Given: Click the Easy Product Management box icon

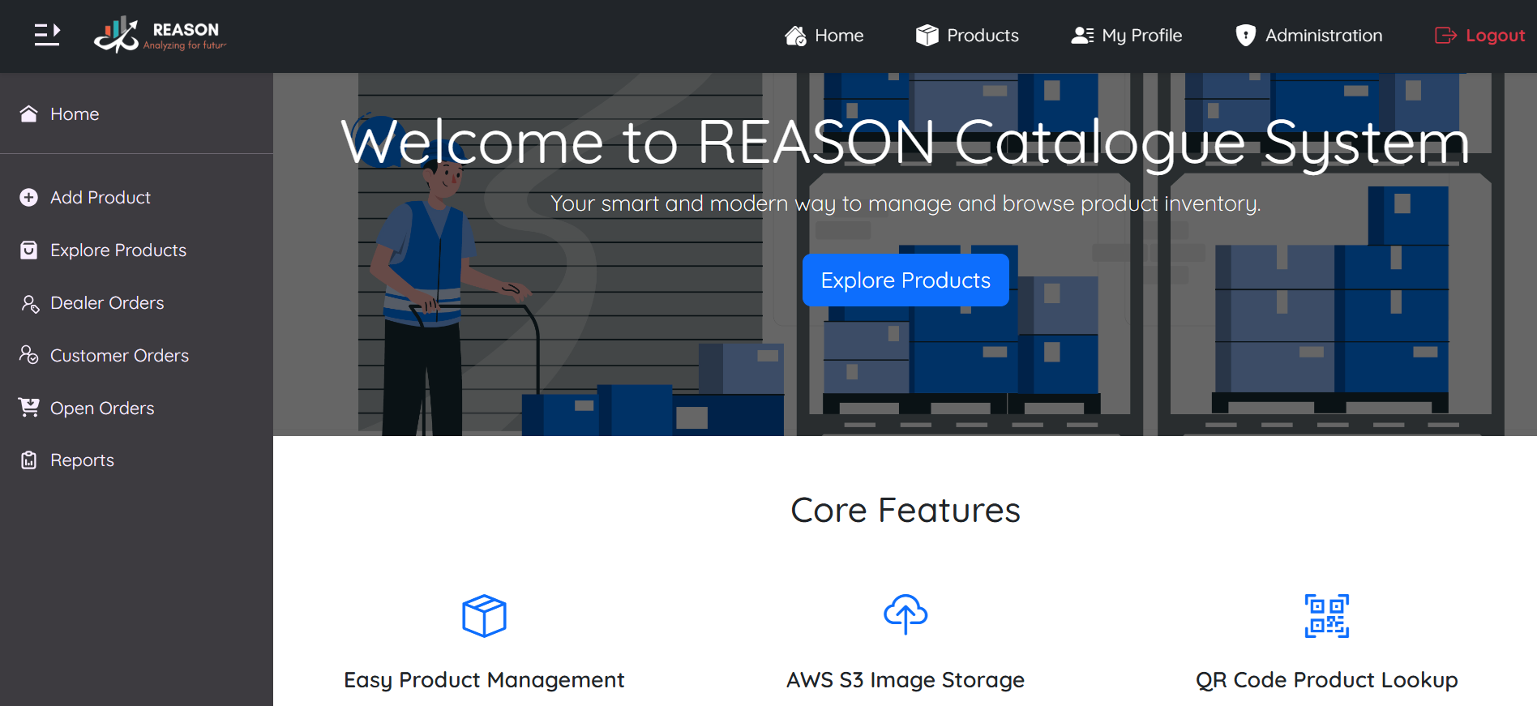Looking at the screenshot, I should [484, 616].
